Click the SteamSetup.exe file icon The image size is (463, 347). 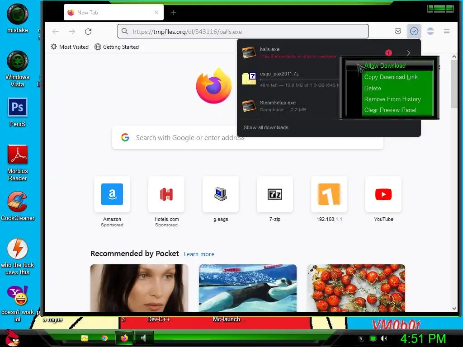[249, 106]
